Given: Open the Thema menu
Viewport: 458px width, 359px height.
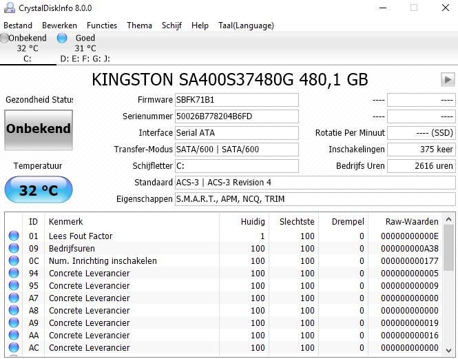Looking at the screenshot, I should pos(139,25).
